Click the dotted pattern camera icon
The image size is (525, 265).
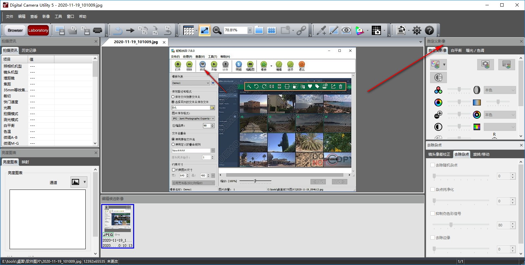point(376,30)
